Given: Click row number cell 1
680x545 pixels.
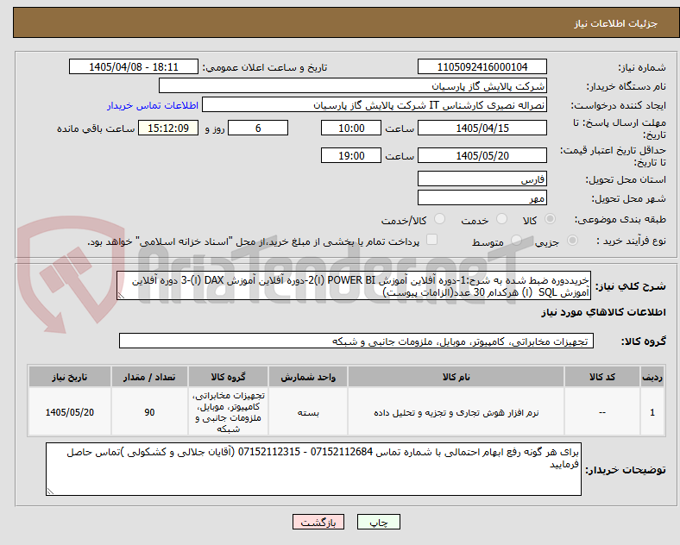Looking at the screenshot, I should coord(652,412).
